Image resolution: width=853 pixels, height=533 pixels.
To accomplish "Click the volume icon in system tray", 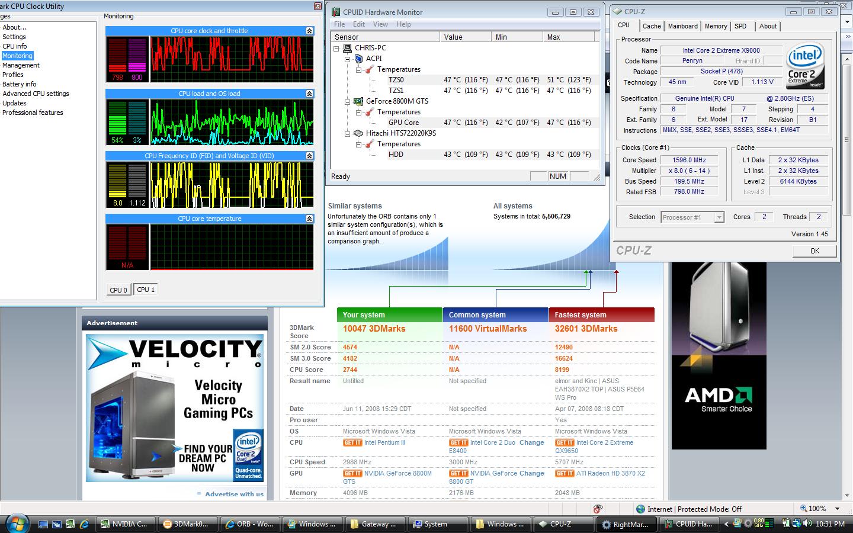I will (807, 524).
